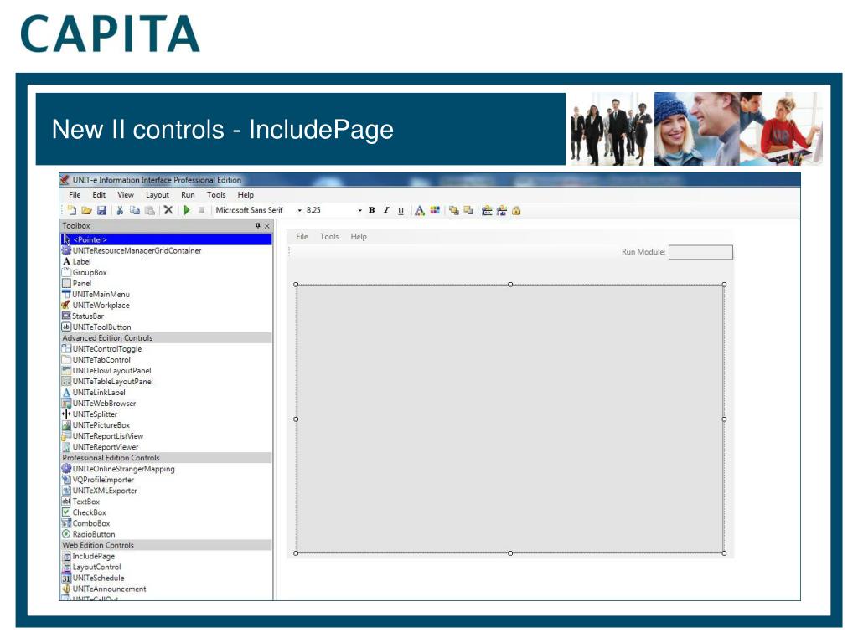The image size is (858, 643).
Task: Click the New file toolbar icon
Action: pyautogui.click(x=72, y=210)
